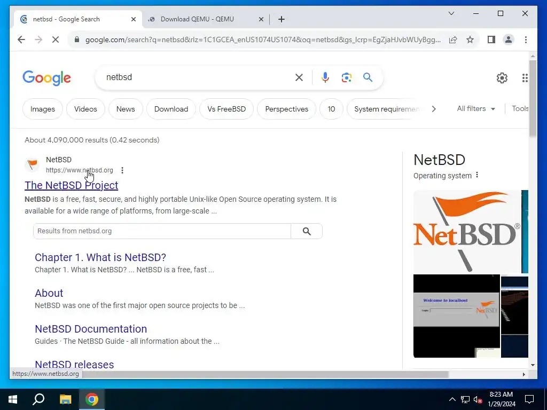Click the muted volume tray icon
Viewport: 547px width, 410px height.
(478, 399)
